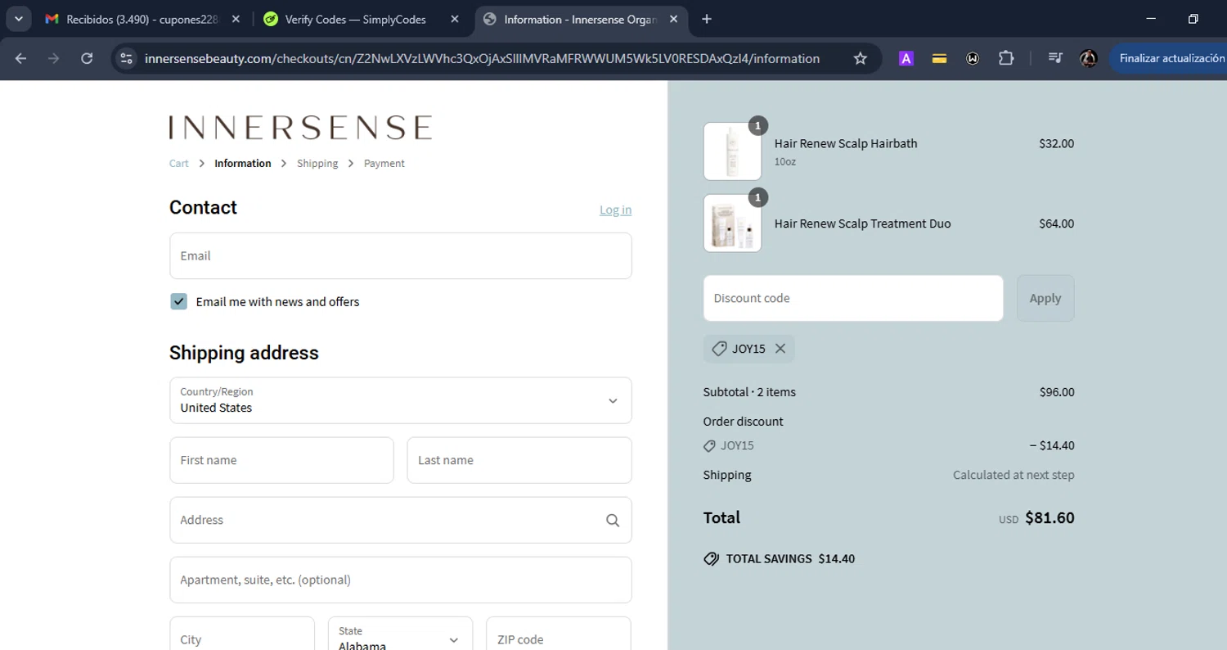Open the Country/Region dropdown
The width and height of the screenshot is (1227, 650).
(x=401, y=400)
